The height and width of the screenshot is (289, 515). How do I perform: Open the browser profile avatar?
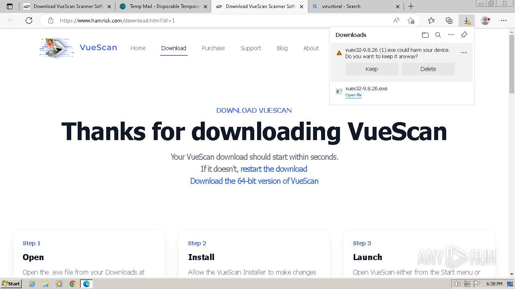[x=486, y=20]
